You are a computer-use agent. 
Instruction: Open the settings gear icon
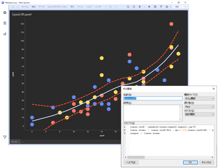tap(167, 7)
